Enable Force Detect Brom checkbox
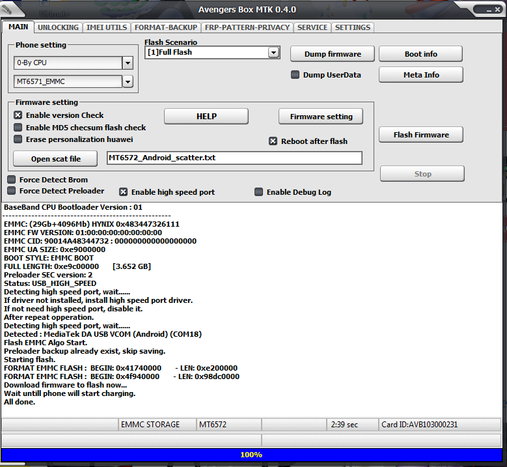Screen dimensions: 507x467 [x=12, y=179]
